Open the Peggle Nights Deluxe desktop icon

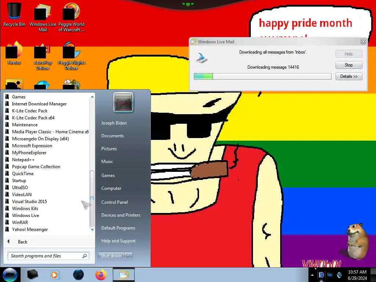(x=71, y=56)
